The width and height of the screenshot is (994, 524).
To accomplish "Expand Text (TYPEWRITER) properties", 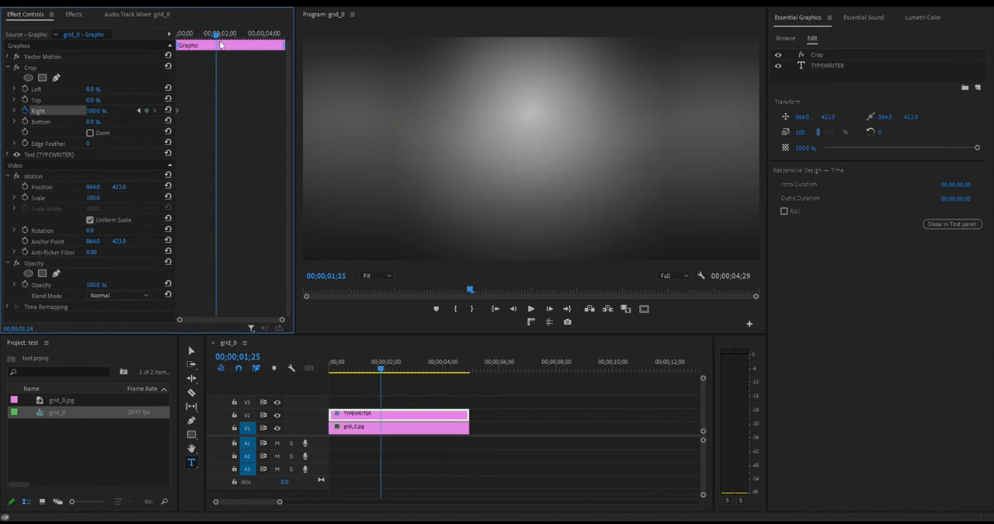I will pyautogui.click(x=7, y=154).
